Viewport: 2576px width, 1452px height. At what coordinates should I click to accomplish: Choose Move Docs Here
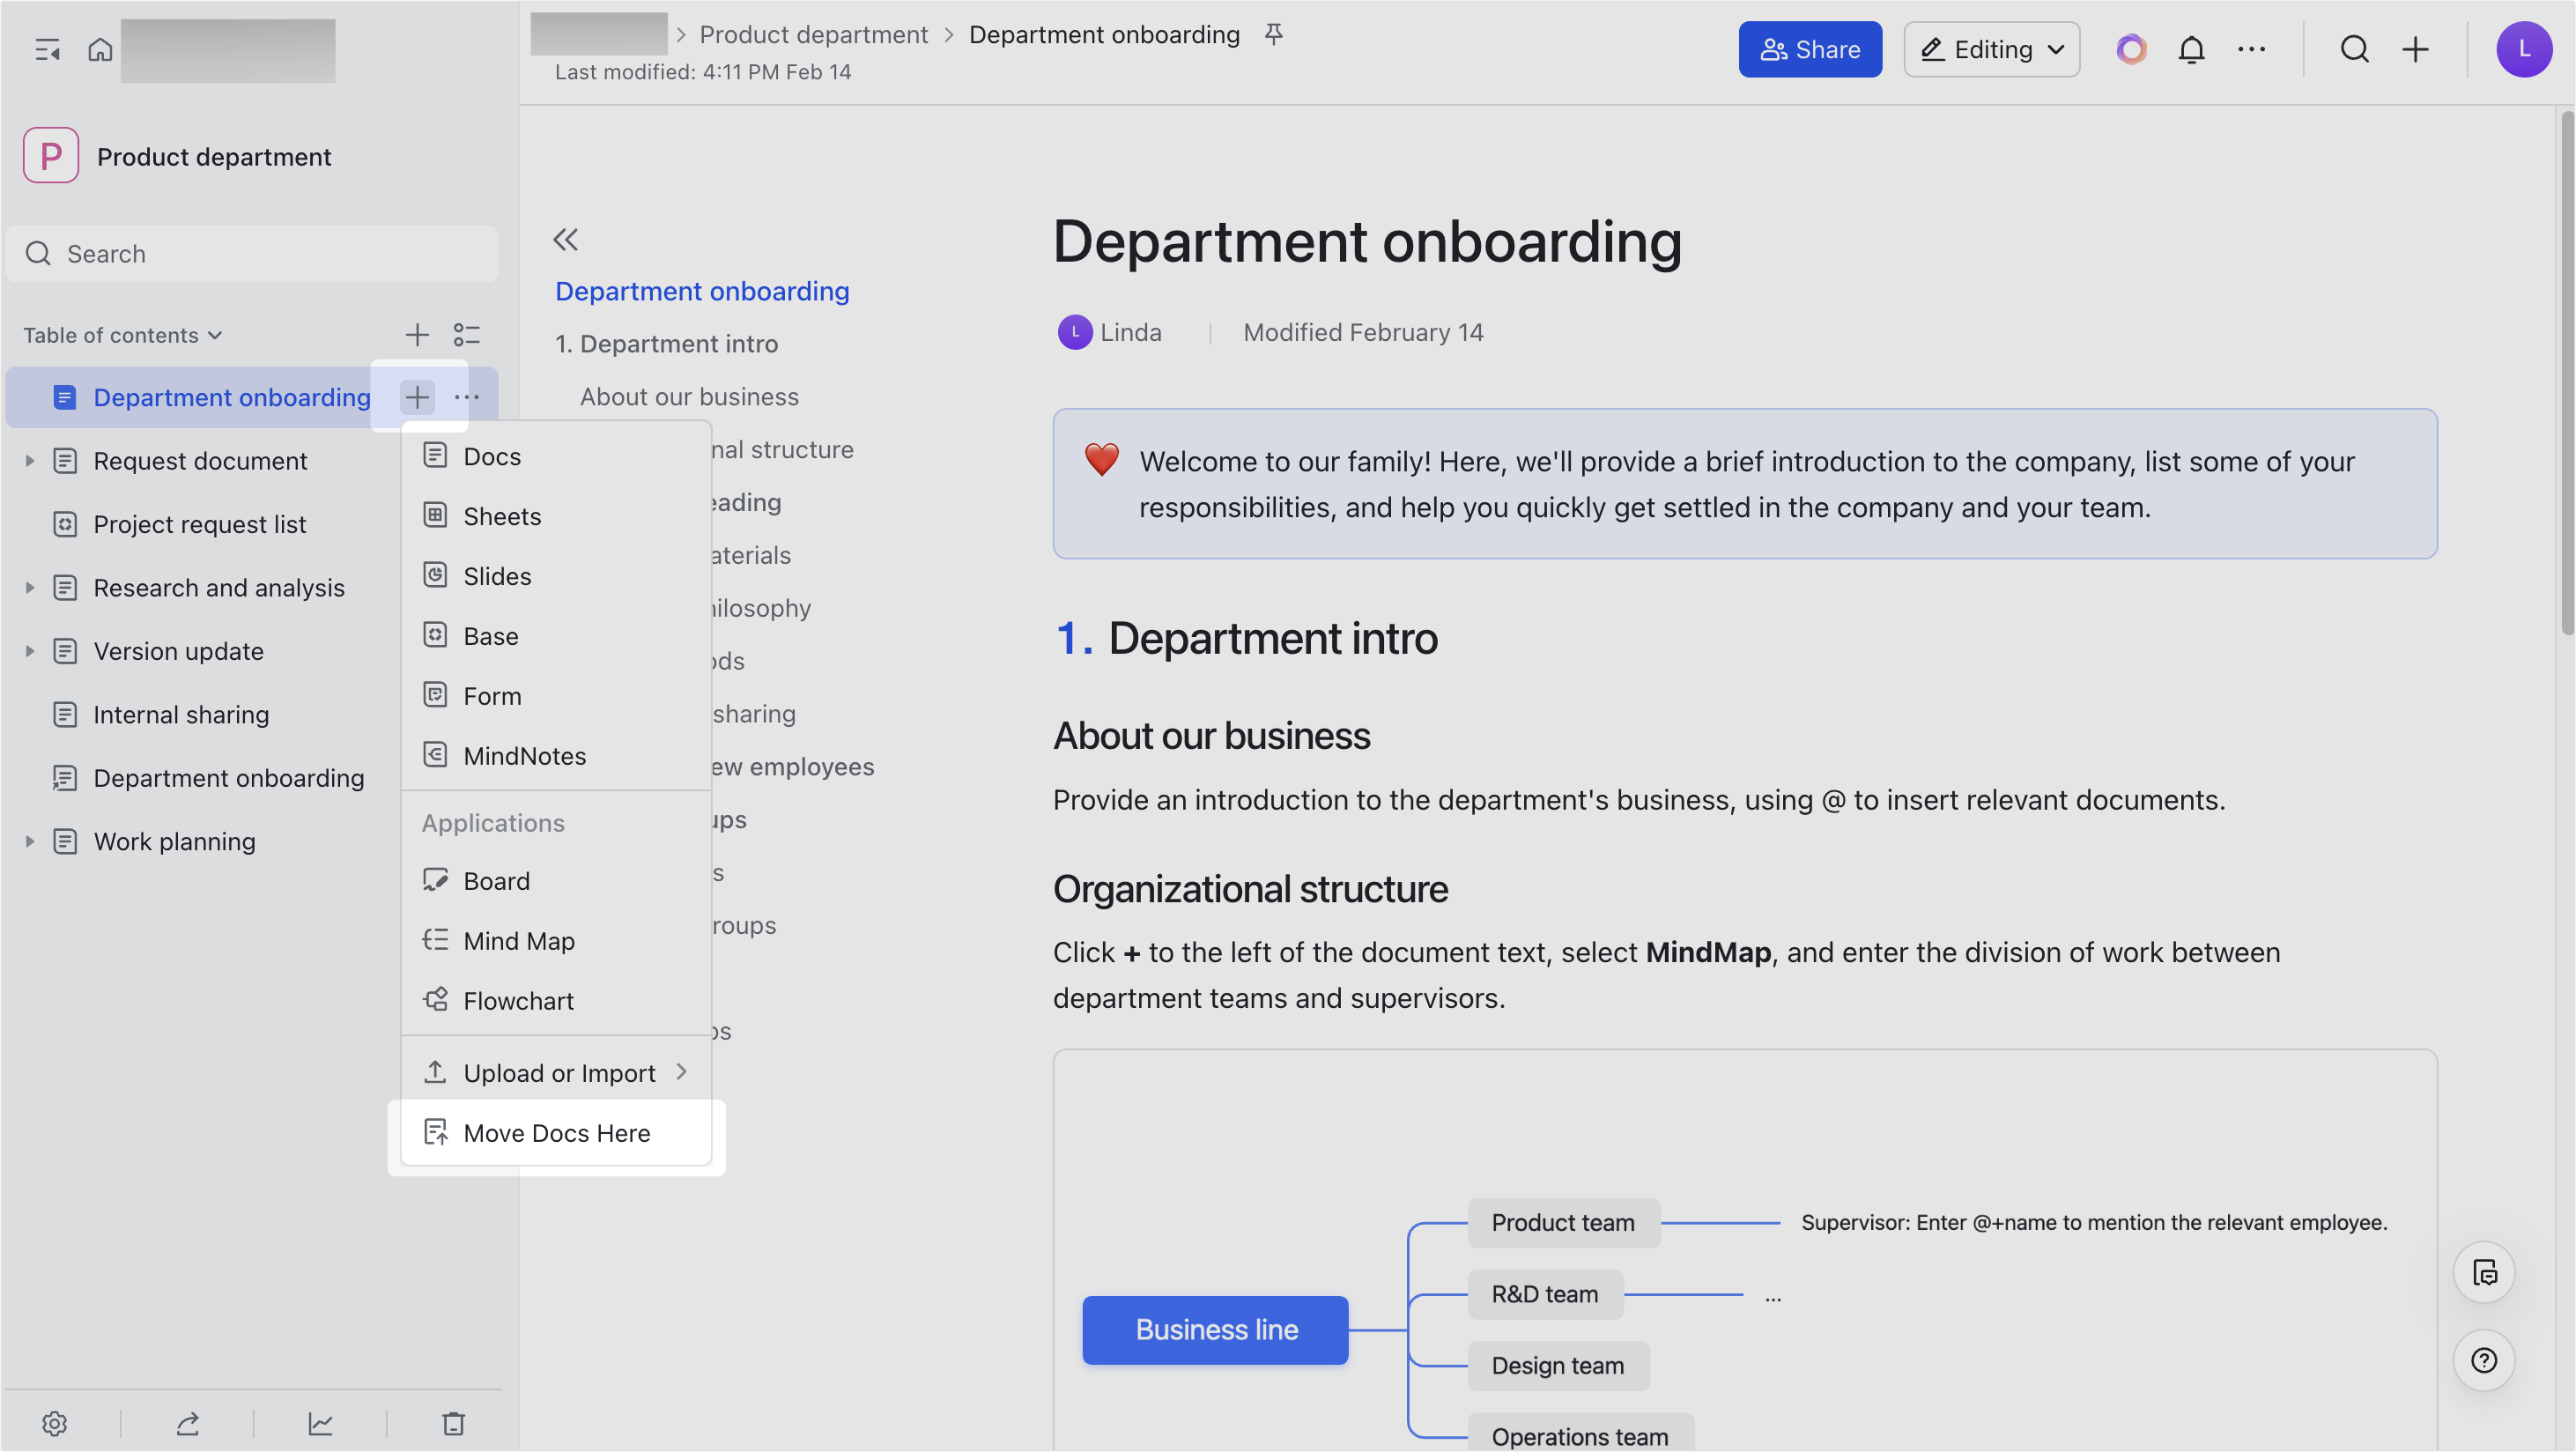pos(556,1133)
